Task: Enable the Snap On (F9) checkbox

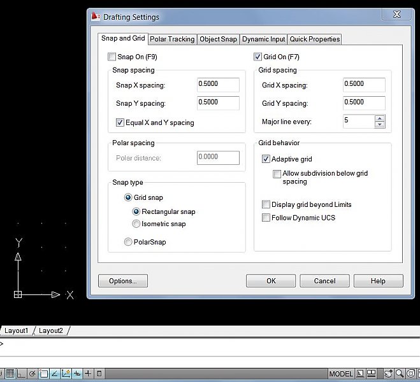Action: pos(112,57)
